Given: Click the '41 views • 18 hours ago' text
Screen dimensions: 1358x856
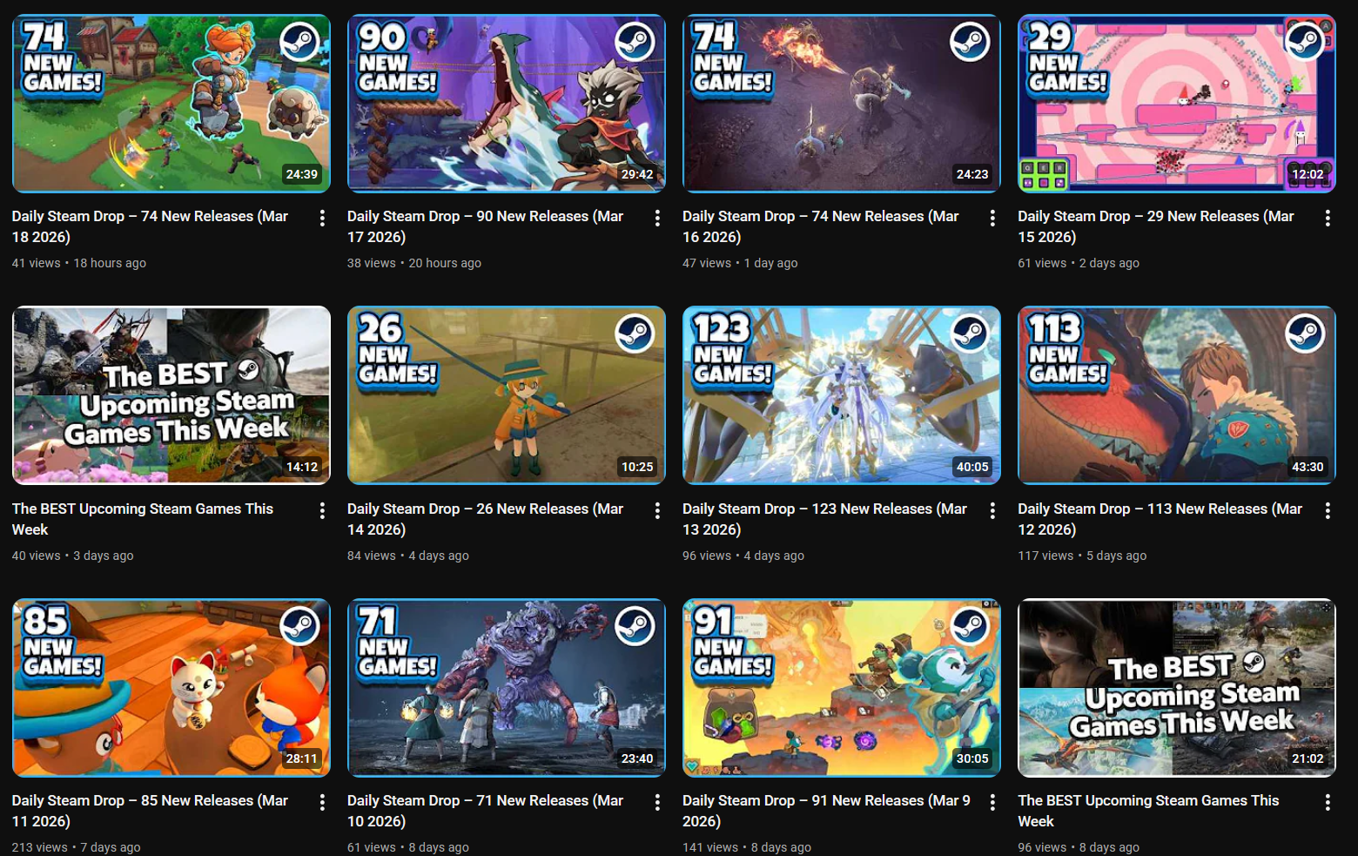Looking at the screenshot, I should pyautogui.click(x=79, y=263).
